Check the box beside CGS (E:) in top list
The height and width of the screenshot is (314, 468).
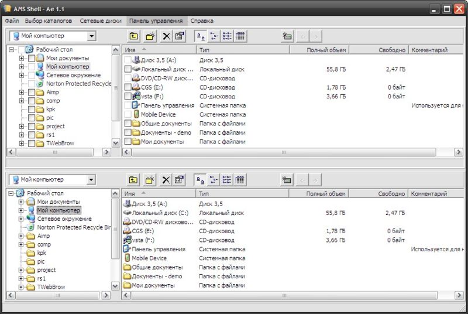coord(128,87)
